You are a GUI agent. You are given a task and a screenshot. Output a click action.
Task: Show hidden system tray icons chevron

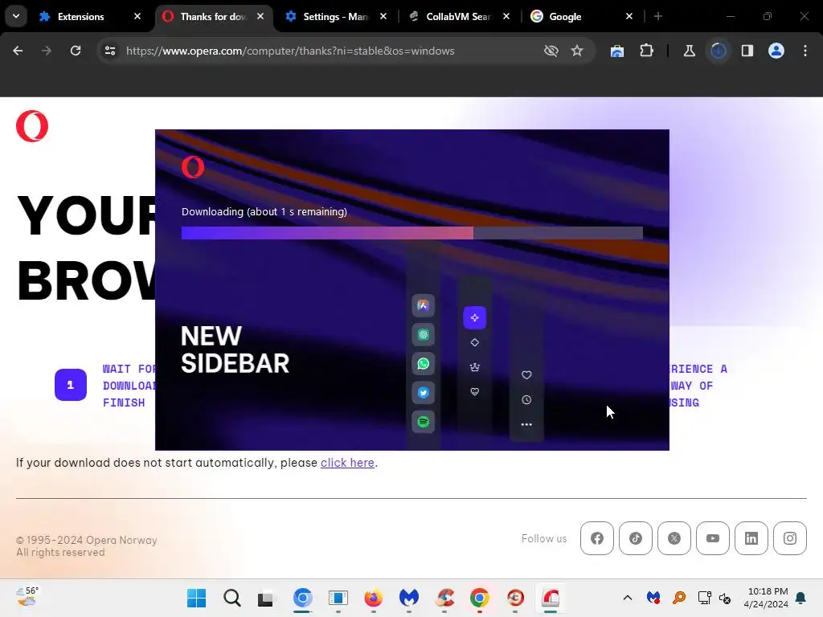[627, 598]
